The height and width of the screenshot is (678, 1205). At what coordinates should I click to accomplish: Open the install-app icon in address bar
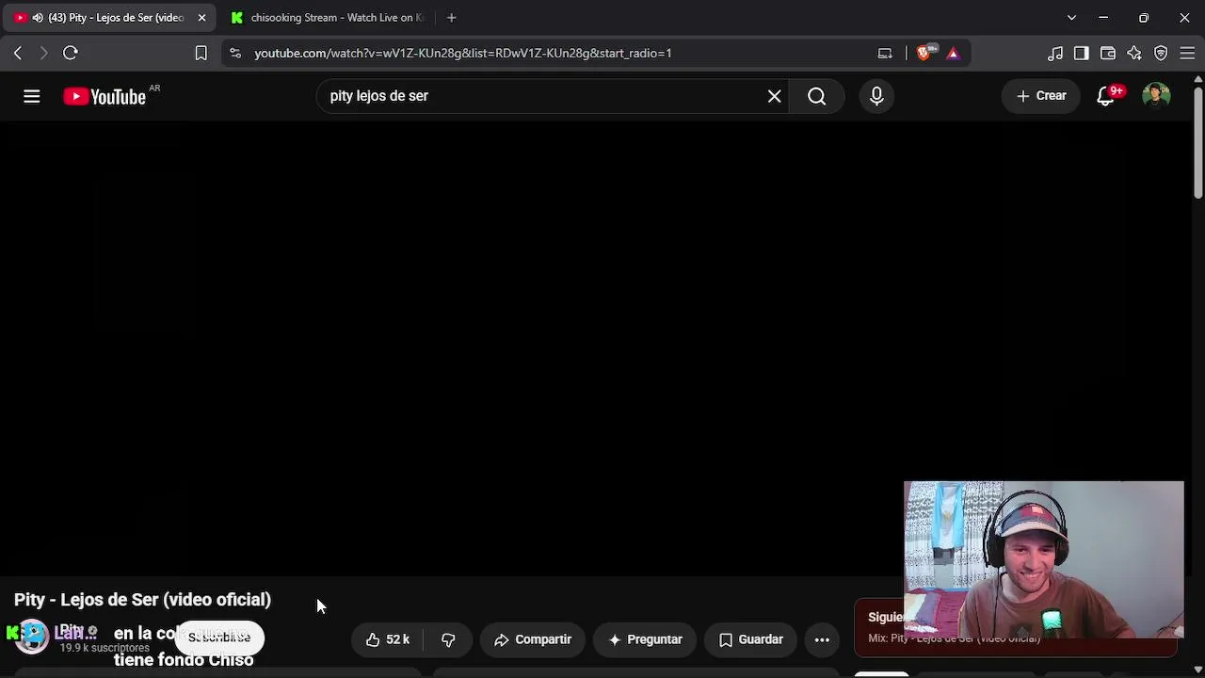tap(885, 53)
